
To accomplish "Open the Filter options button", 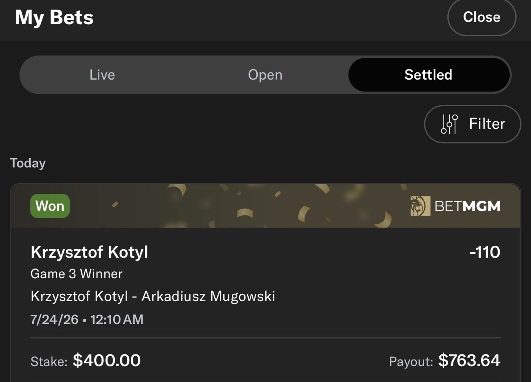I will (x=473, y=124).
